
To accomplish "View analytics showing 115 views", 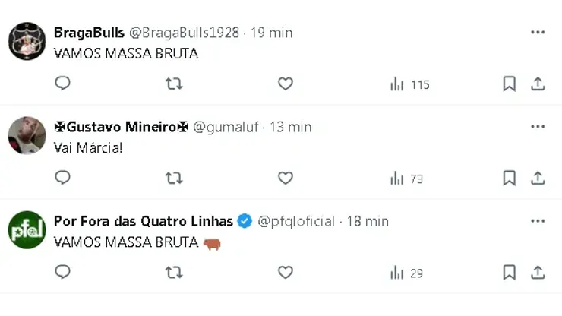I will pyautogui.click(x=409, y=84).
